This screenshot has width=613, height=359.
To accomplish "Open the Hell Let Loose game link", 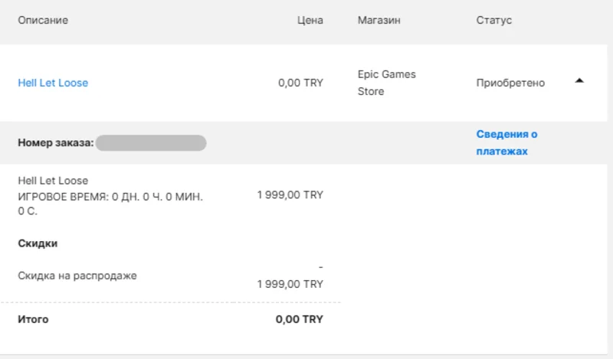I will pyautogui.click(x=53, y=83).
